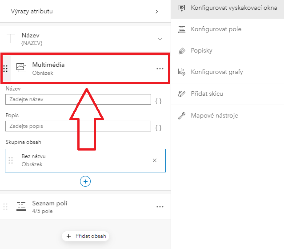Image resolution: width=284 pixels, height=249 pixels.
Task: Open Konfigurovat pole menu item
Action: (x=228, y=29)
